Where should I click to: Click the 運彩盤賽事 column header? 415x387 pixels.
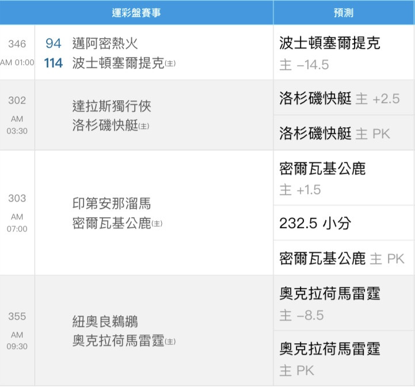coord(136,13)
